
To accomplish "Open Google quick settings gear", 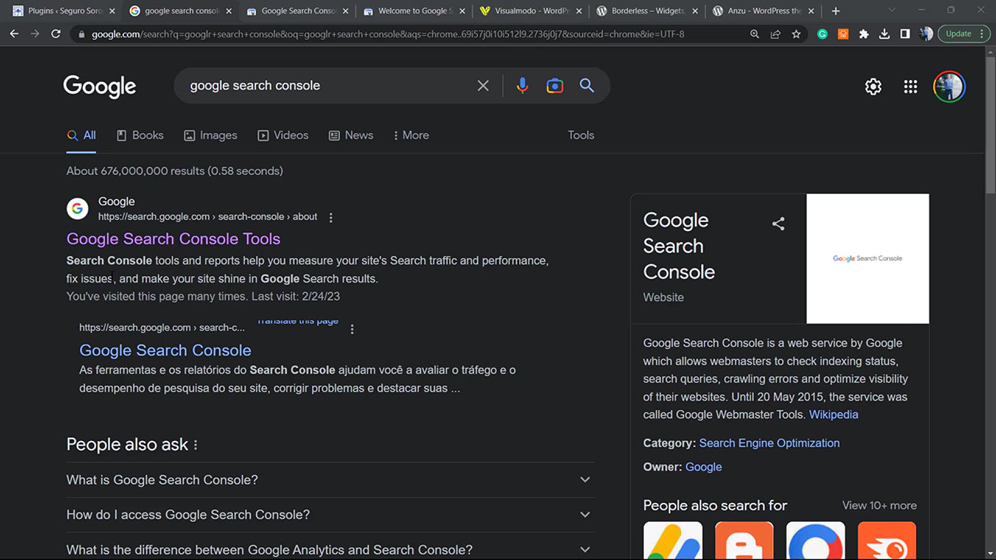I will 873,87.
